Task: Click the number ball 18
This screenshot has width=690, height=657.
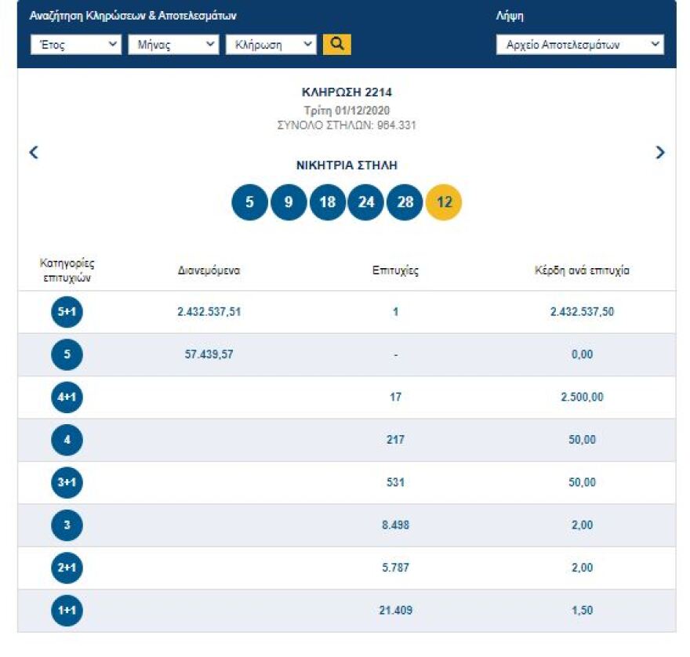Action: pos(327,201)
